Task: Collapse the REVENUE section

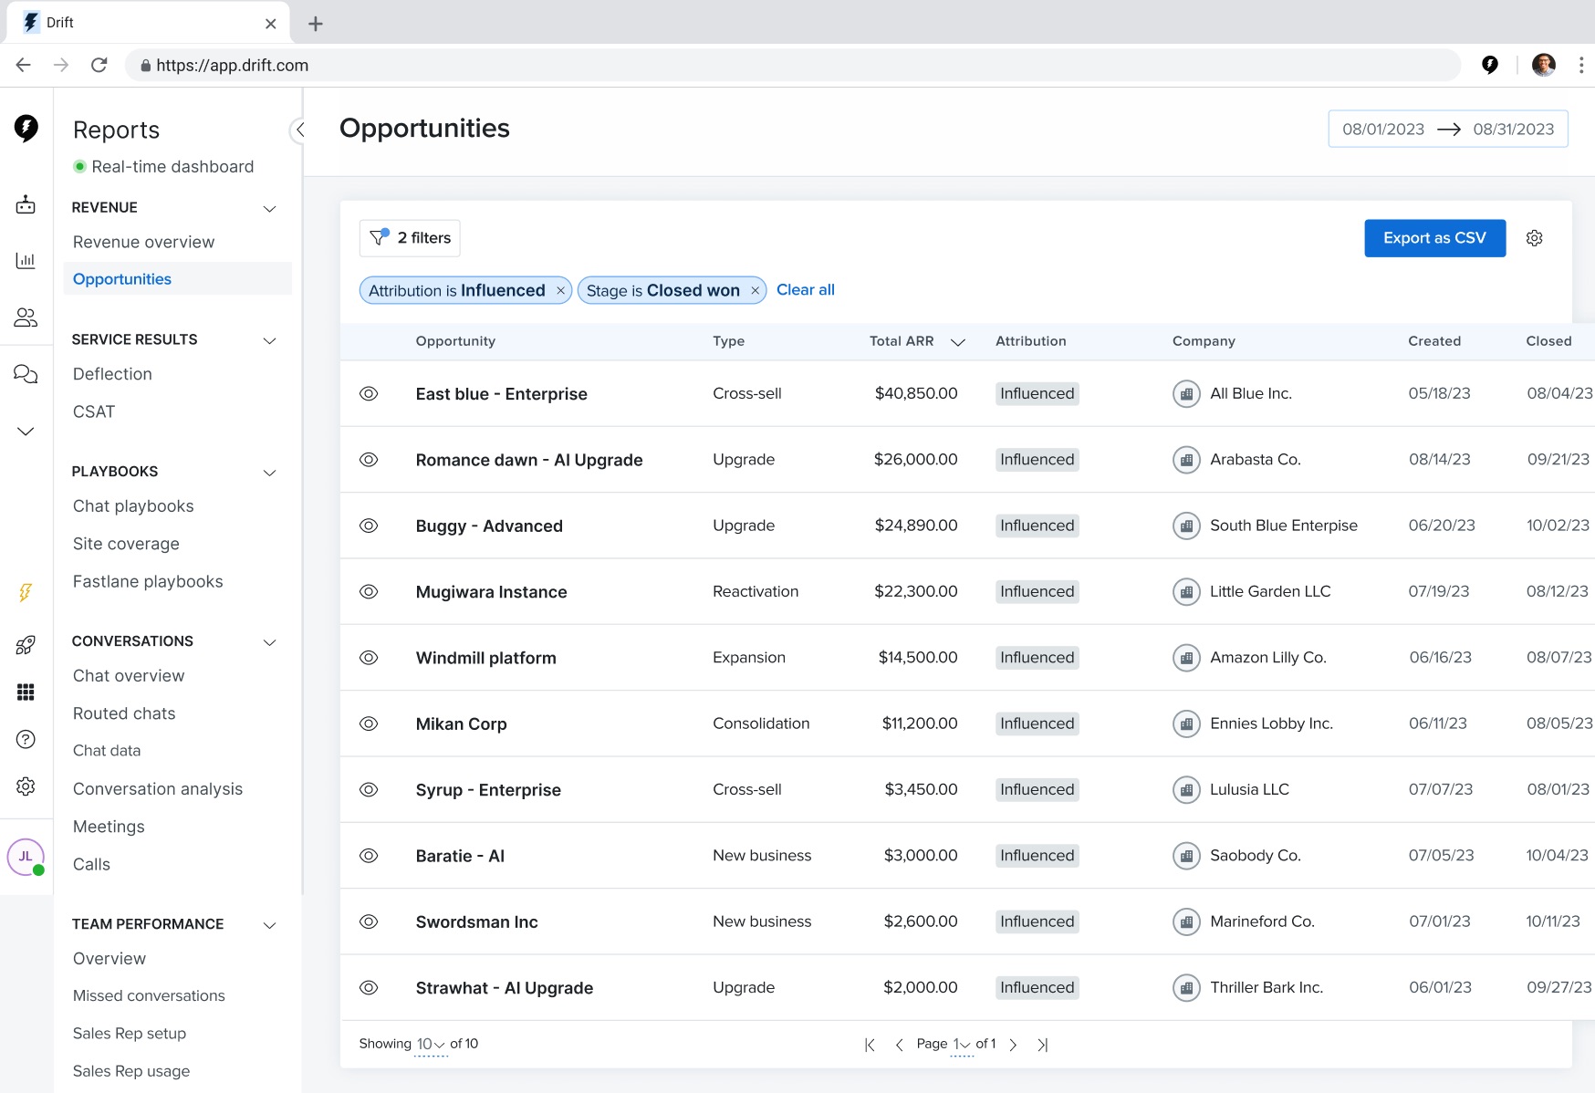Action: [x=270, y=209]
